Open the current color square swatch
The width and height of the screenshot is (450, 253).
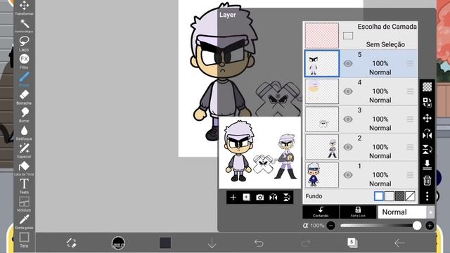click(x=165, y=243)
